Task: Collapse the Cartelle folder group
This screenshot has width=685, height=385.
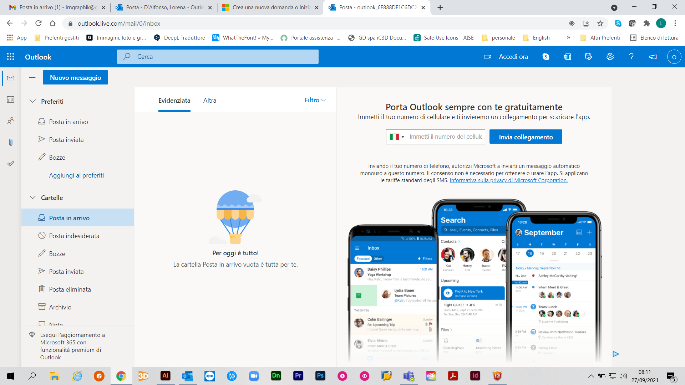Action: (x=32, y=197)
